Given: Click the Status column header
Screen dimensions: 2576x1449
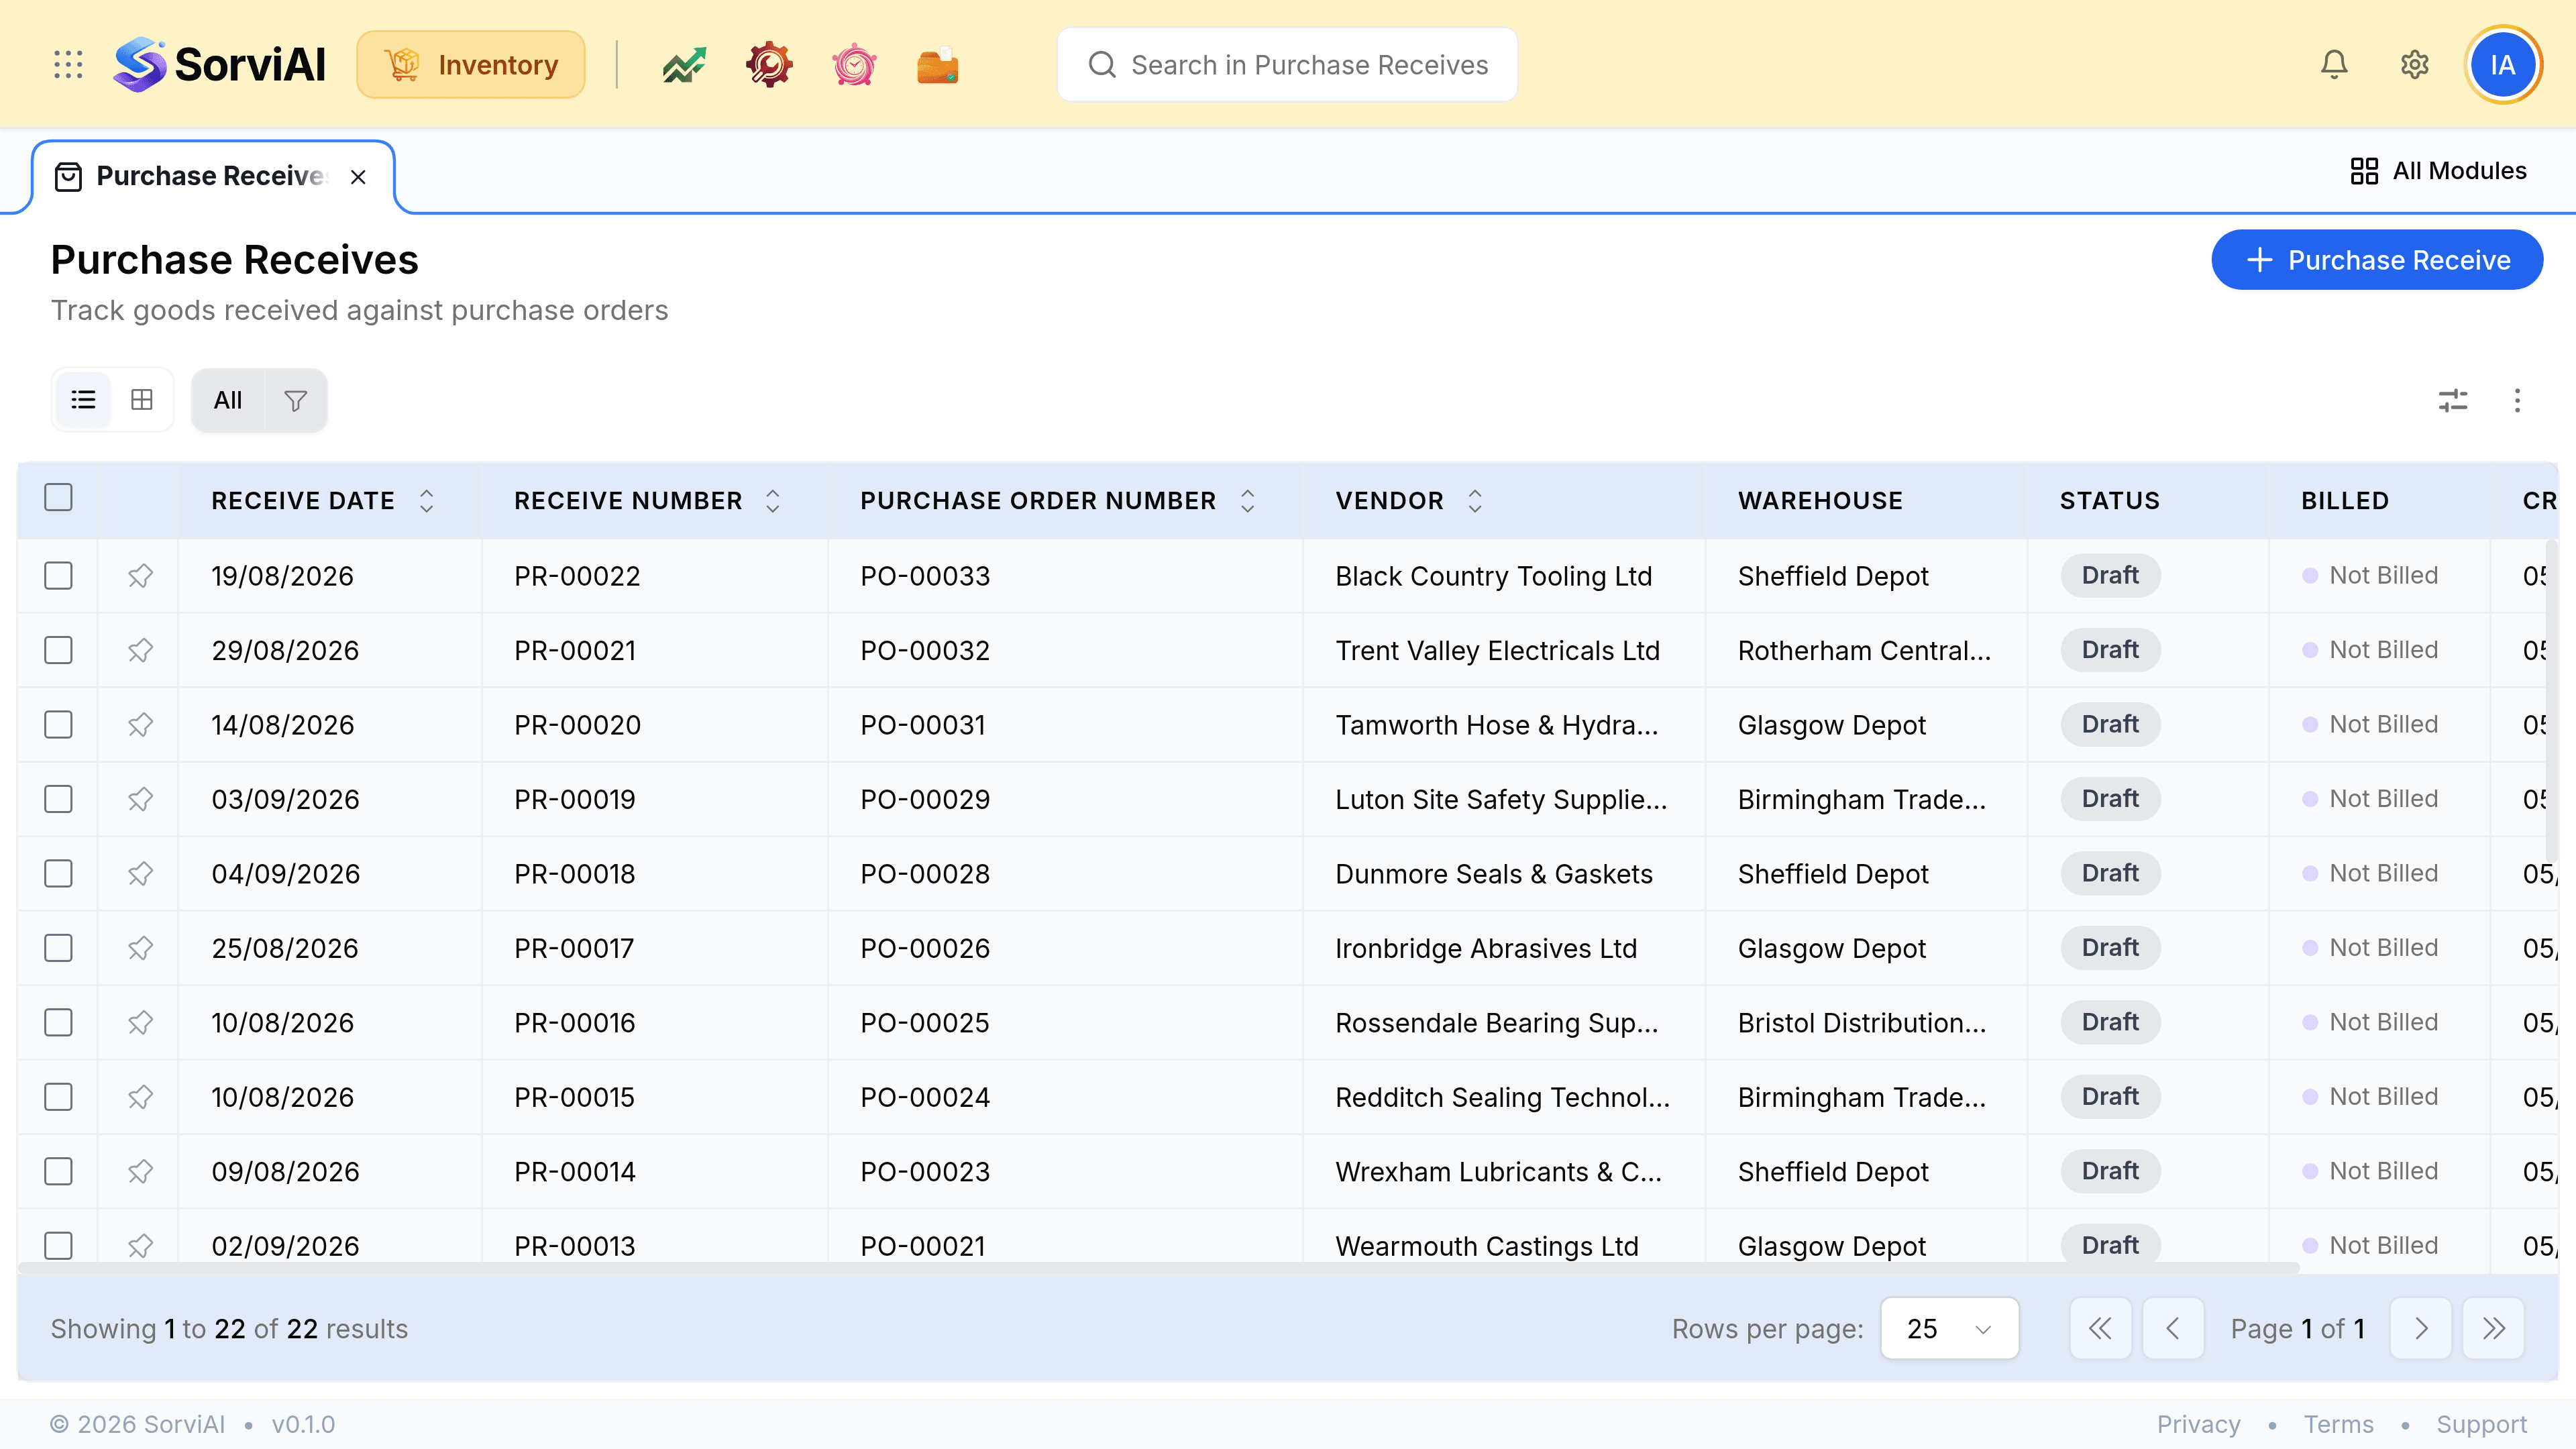Looking at the screenshot, I should 2109,501.
